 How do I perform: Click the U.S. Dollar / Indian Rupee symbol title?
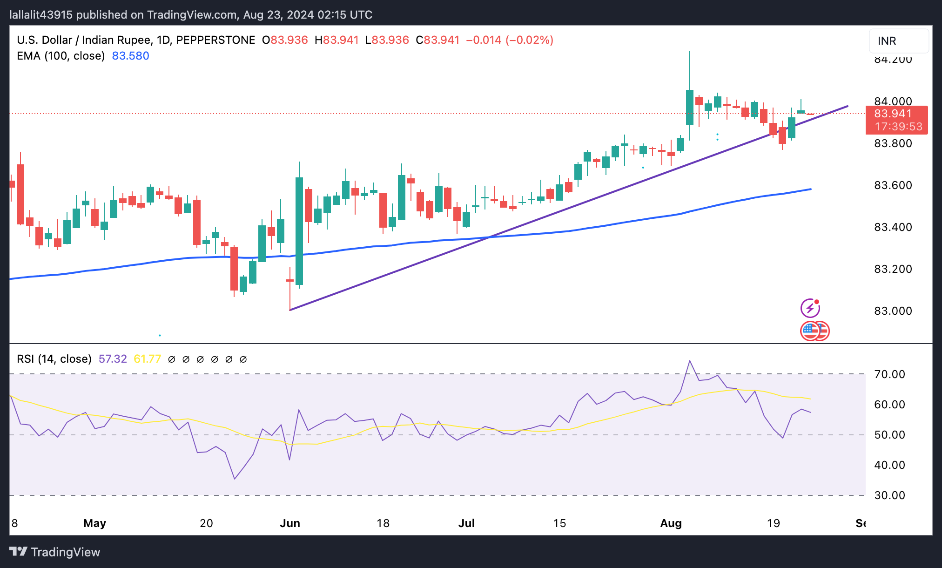(x=84, y=40)
